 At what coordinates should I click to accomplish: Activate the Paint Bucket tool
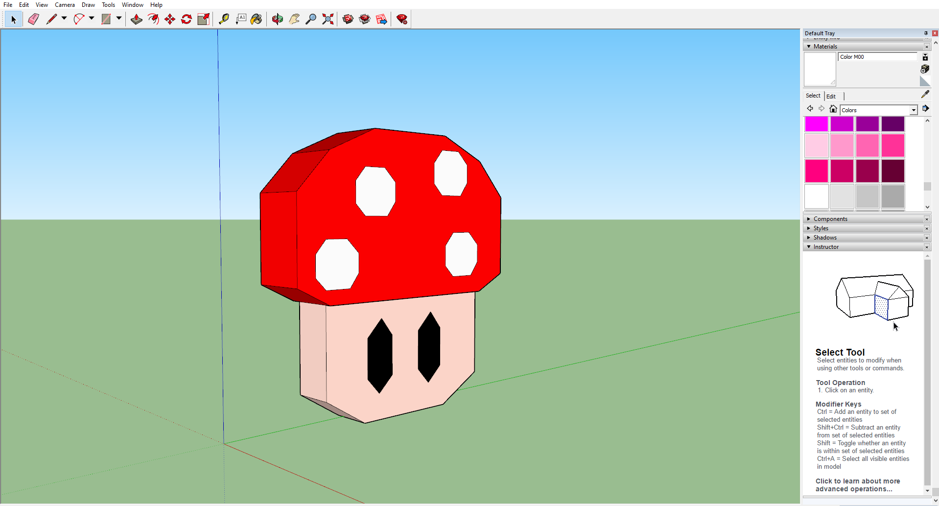[x=257, y=19]
